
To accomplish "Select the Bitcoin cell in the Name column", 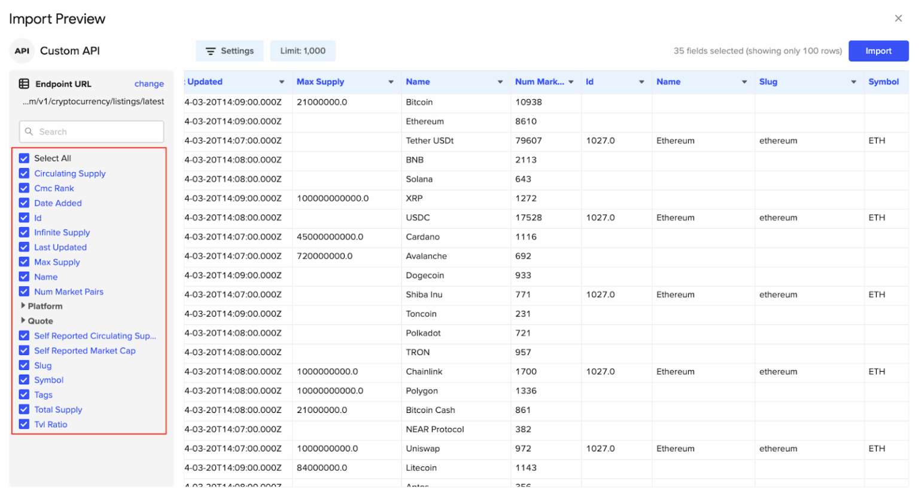I will tap(419, 102).
